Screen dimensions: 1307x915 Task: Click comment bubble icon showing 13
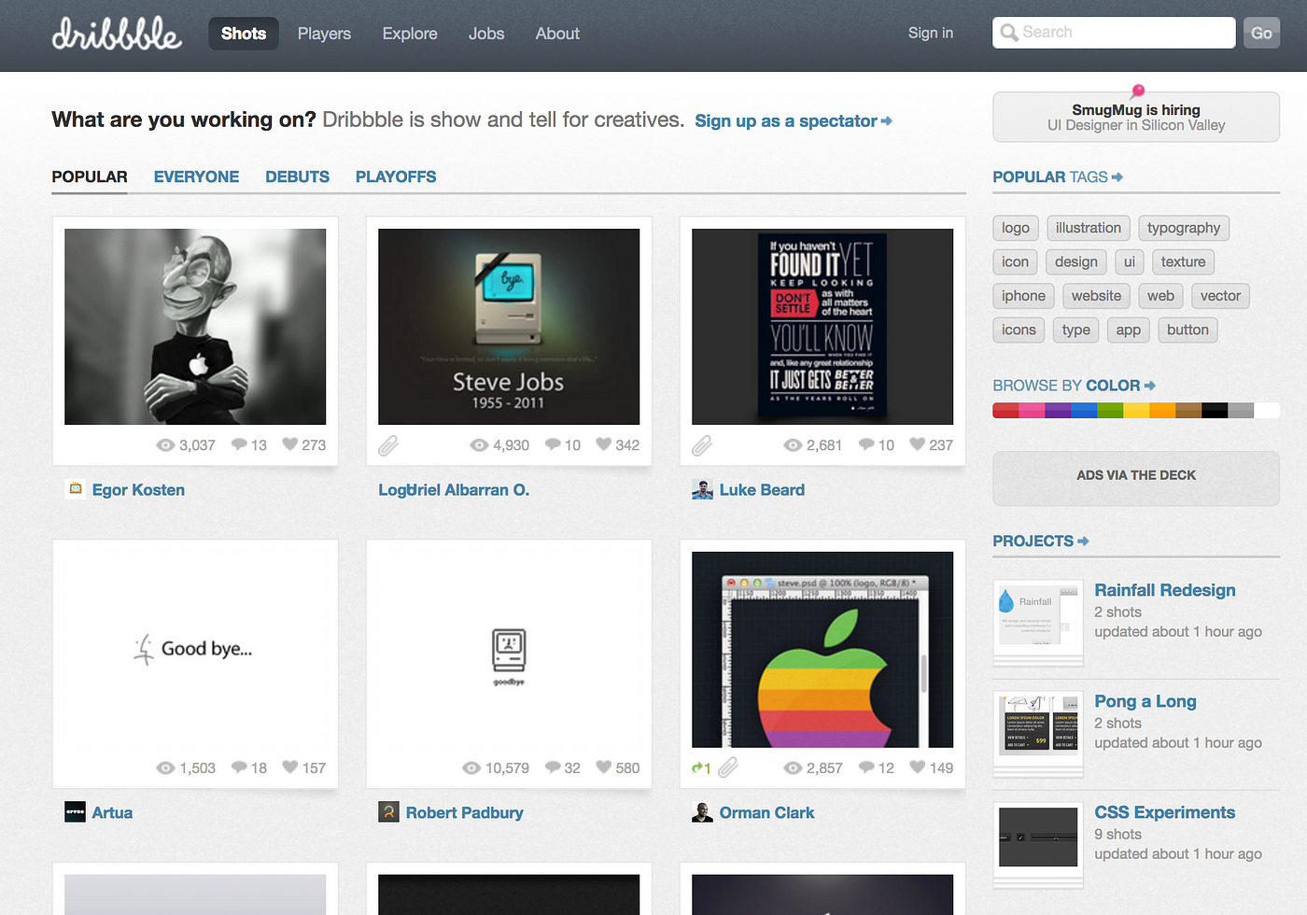point(239,444)
